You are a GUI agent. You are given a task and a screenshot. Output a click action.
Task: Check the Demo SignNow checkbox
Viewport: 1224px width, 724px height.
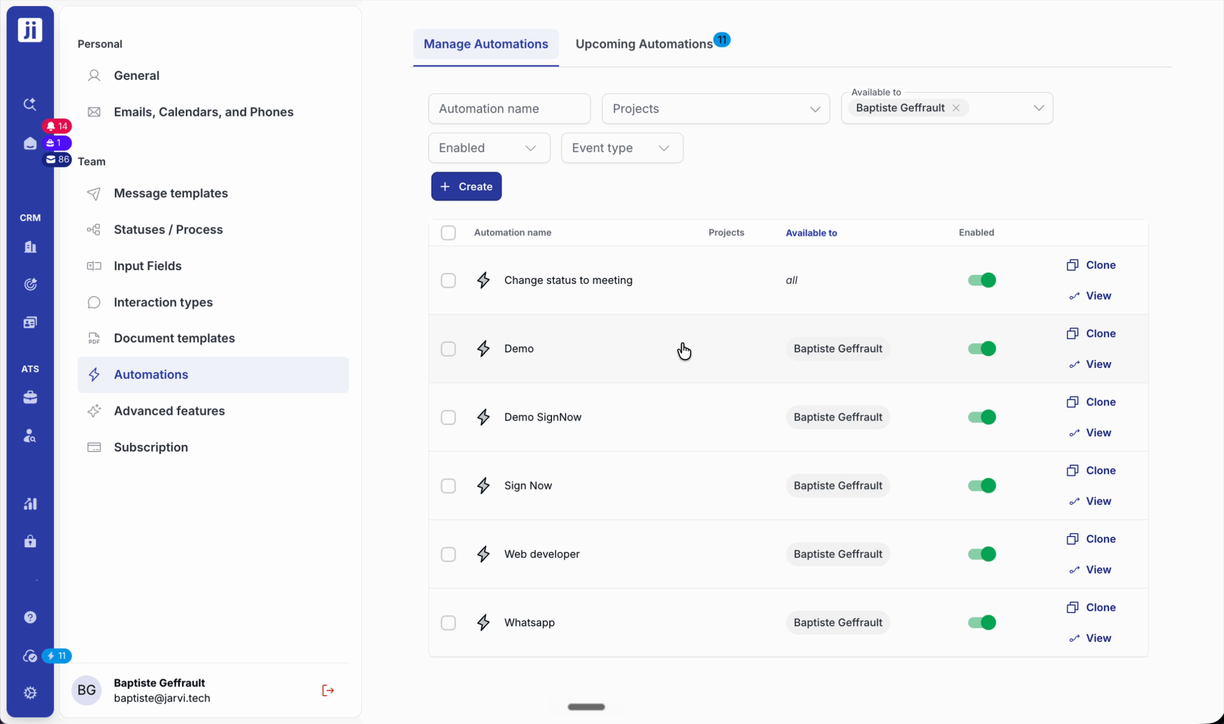pos(448,418)
